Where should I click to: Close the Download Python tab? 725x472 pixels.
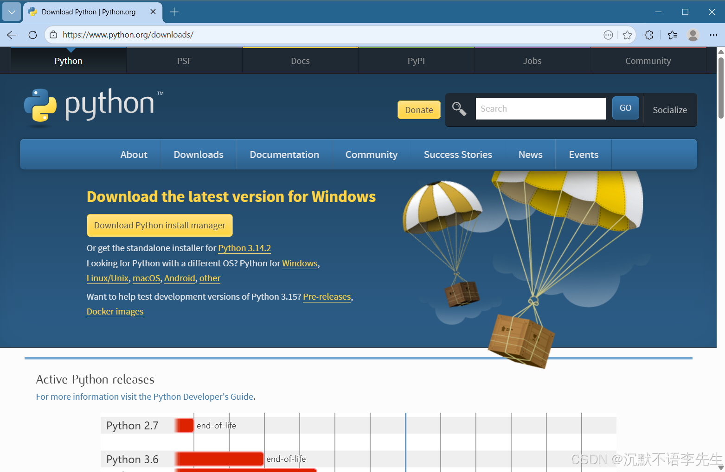tap(153, 12)
